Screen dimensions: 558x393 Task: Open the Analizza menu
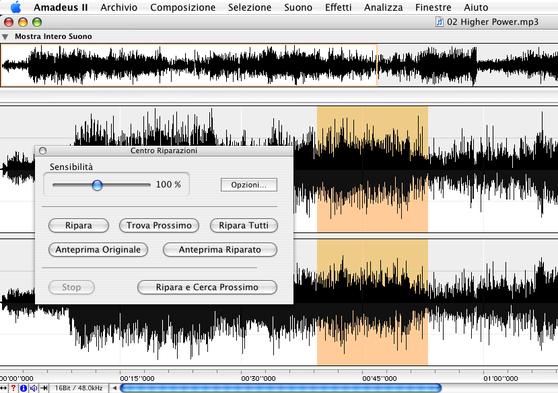coord(383,7)
